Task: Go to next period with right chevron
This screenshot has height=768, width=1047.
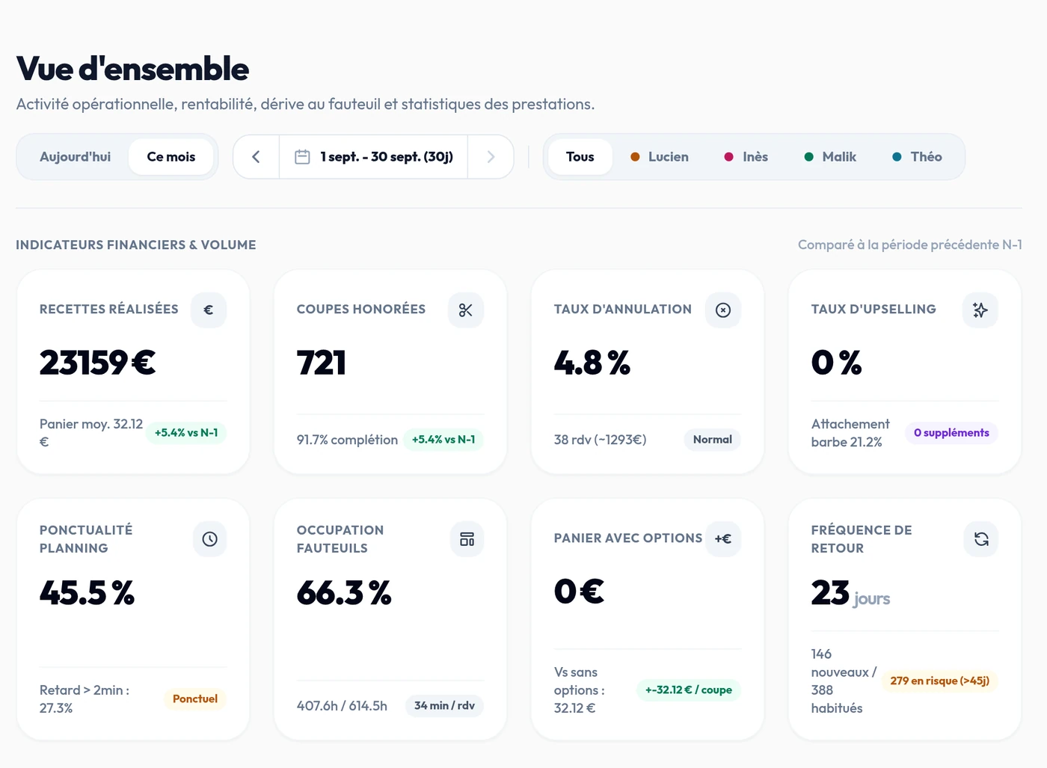Action: [x=491, y=157]
